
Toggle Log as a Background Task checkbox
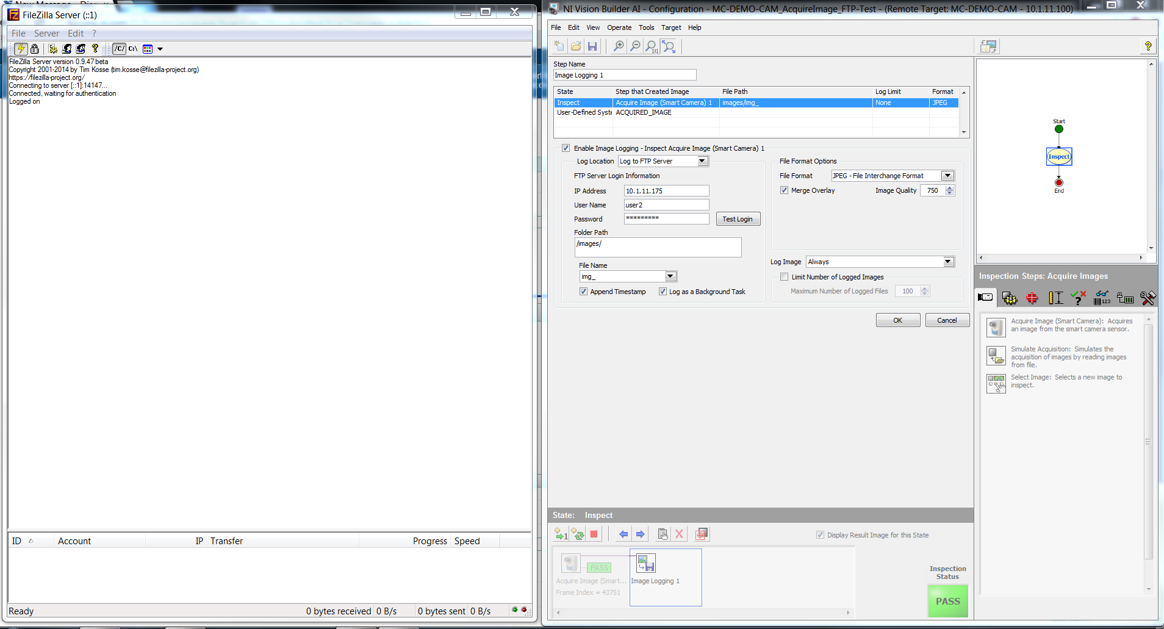coord(663,292)
